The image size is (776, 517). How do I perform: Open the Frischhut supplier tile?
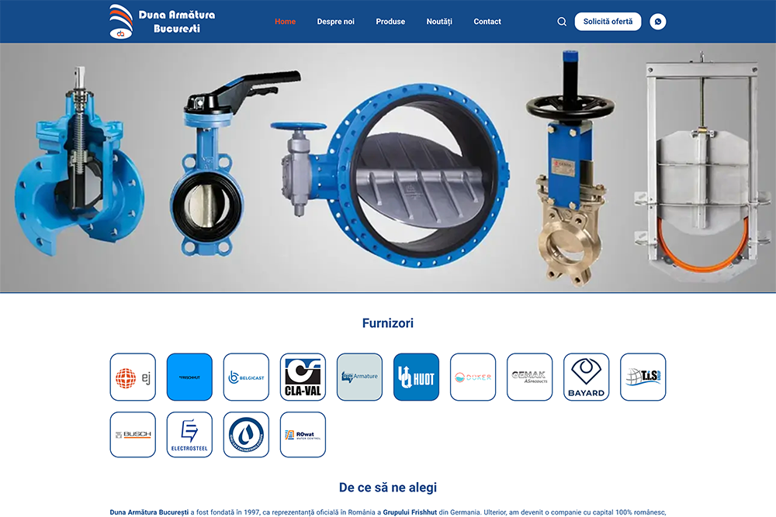[189, 377]
